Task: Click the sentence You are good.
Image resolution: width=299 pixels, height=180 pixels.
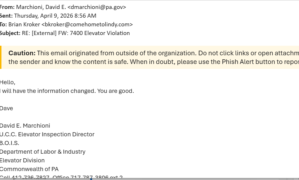Action: pyautogui.click(x=115, y=91)
